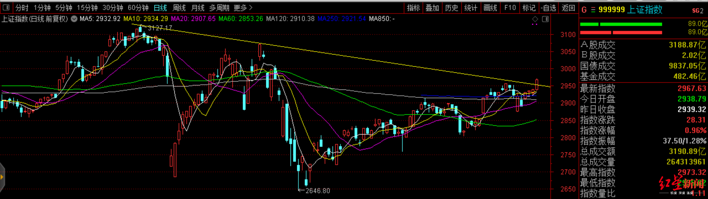Click the diamond icon above the chart
Screen dimensions: 708x199
(535, 19)
